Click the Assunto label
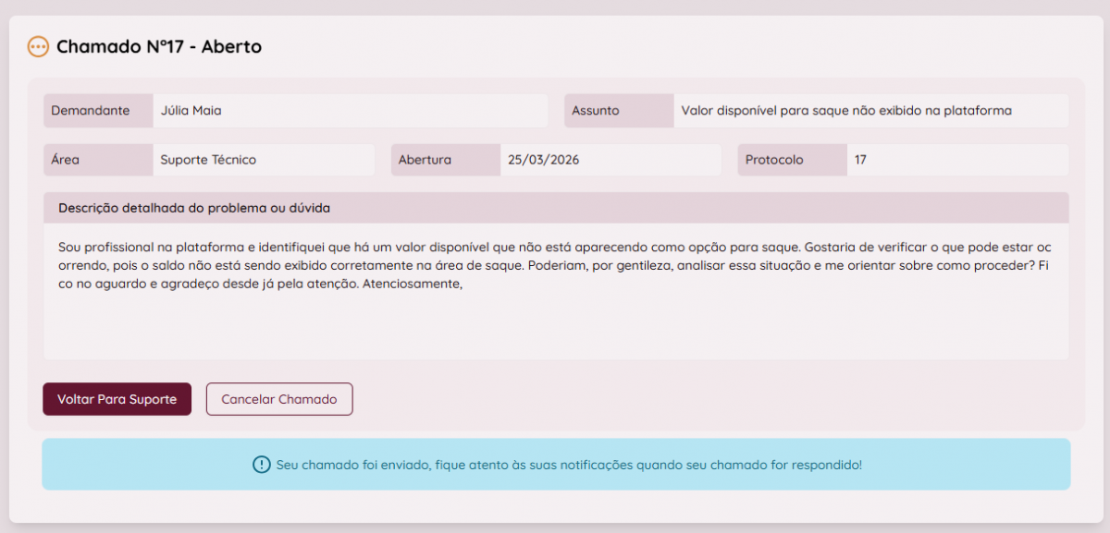 pyautogui.click(x=596, y=111)
